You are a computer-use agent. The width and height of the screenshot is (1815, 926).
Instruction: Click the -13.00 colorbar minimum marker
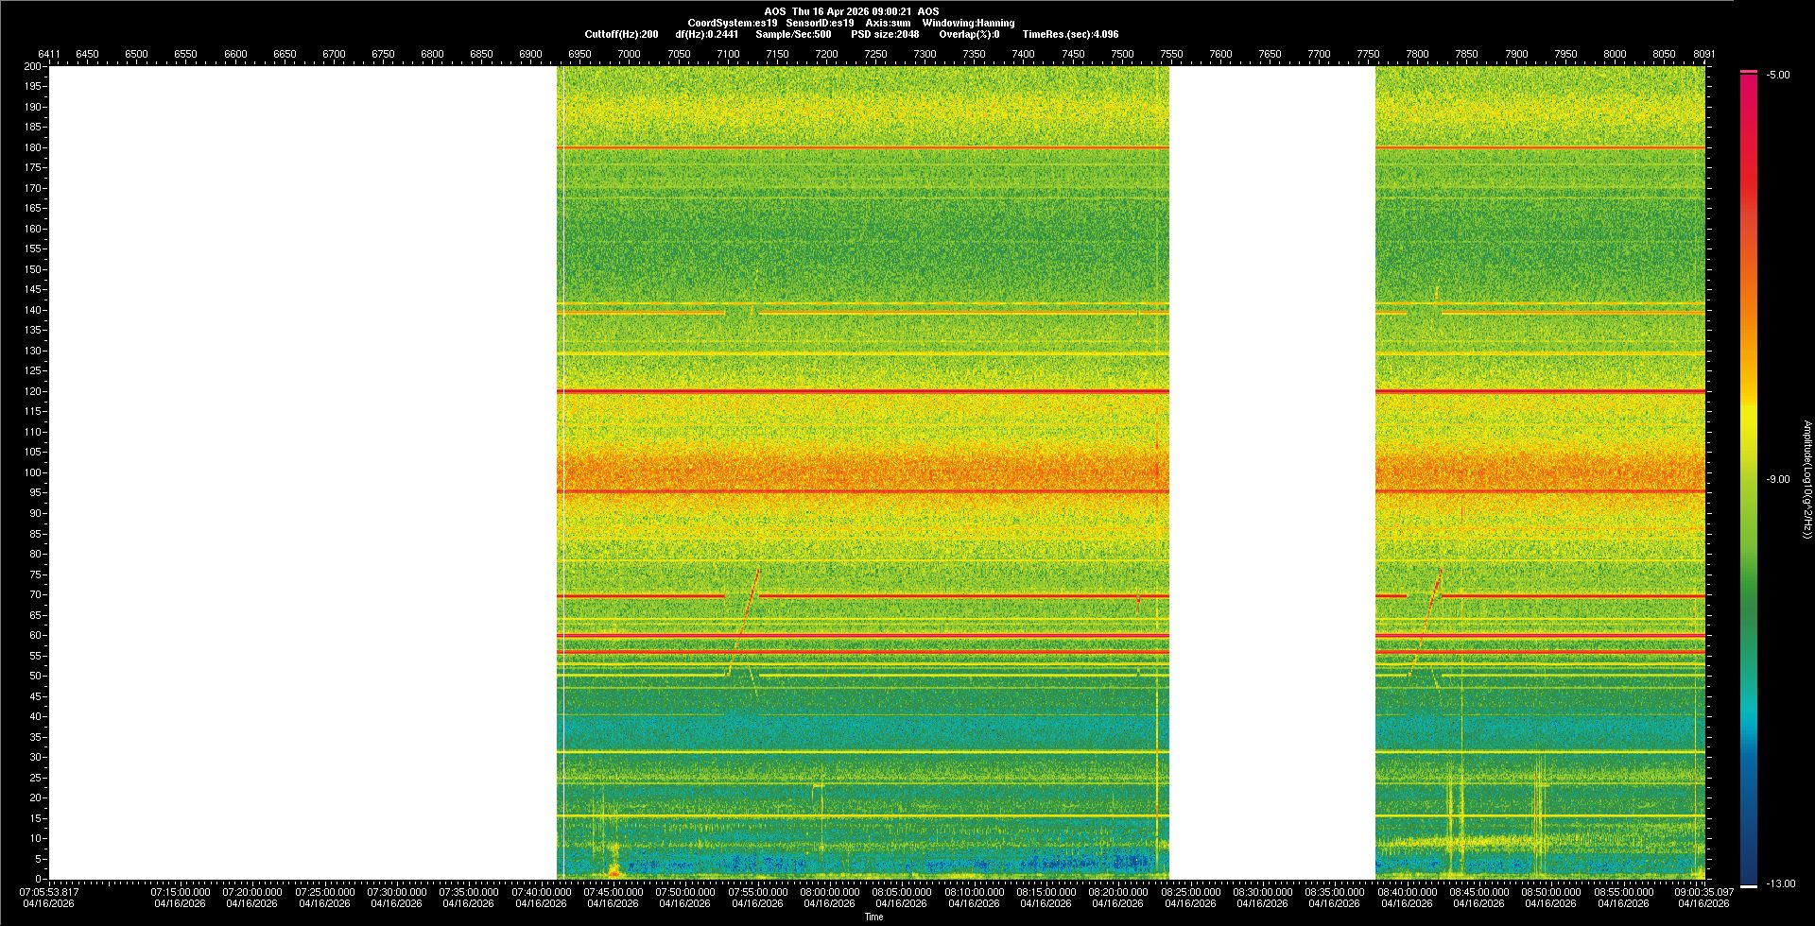pos(1748,885)
